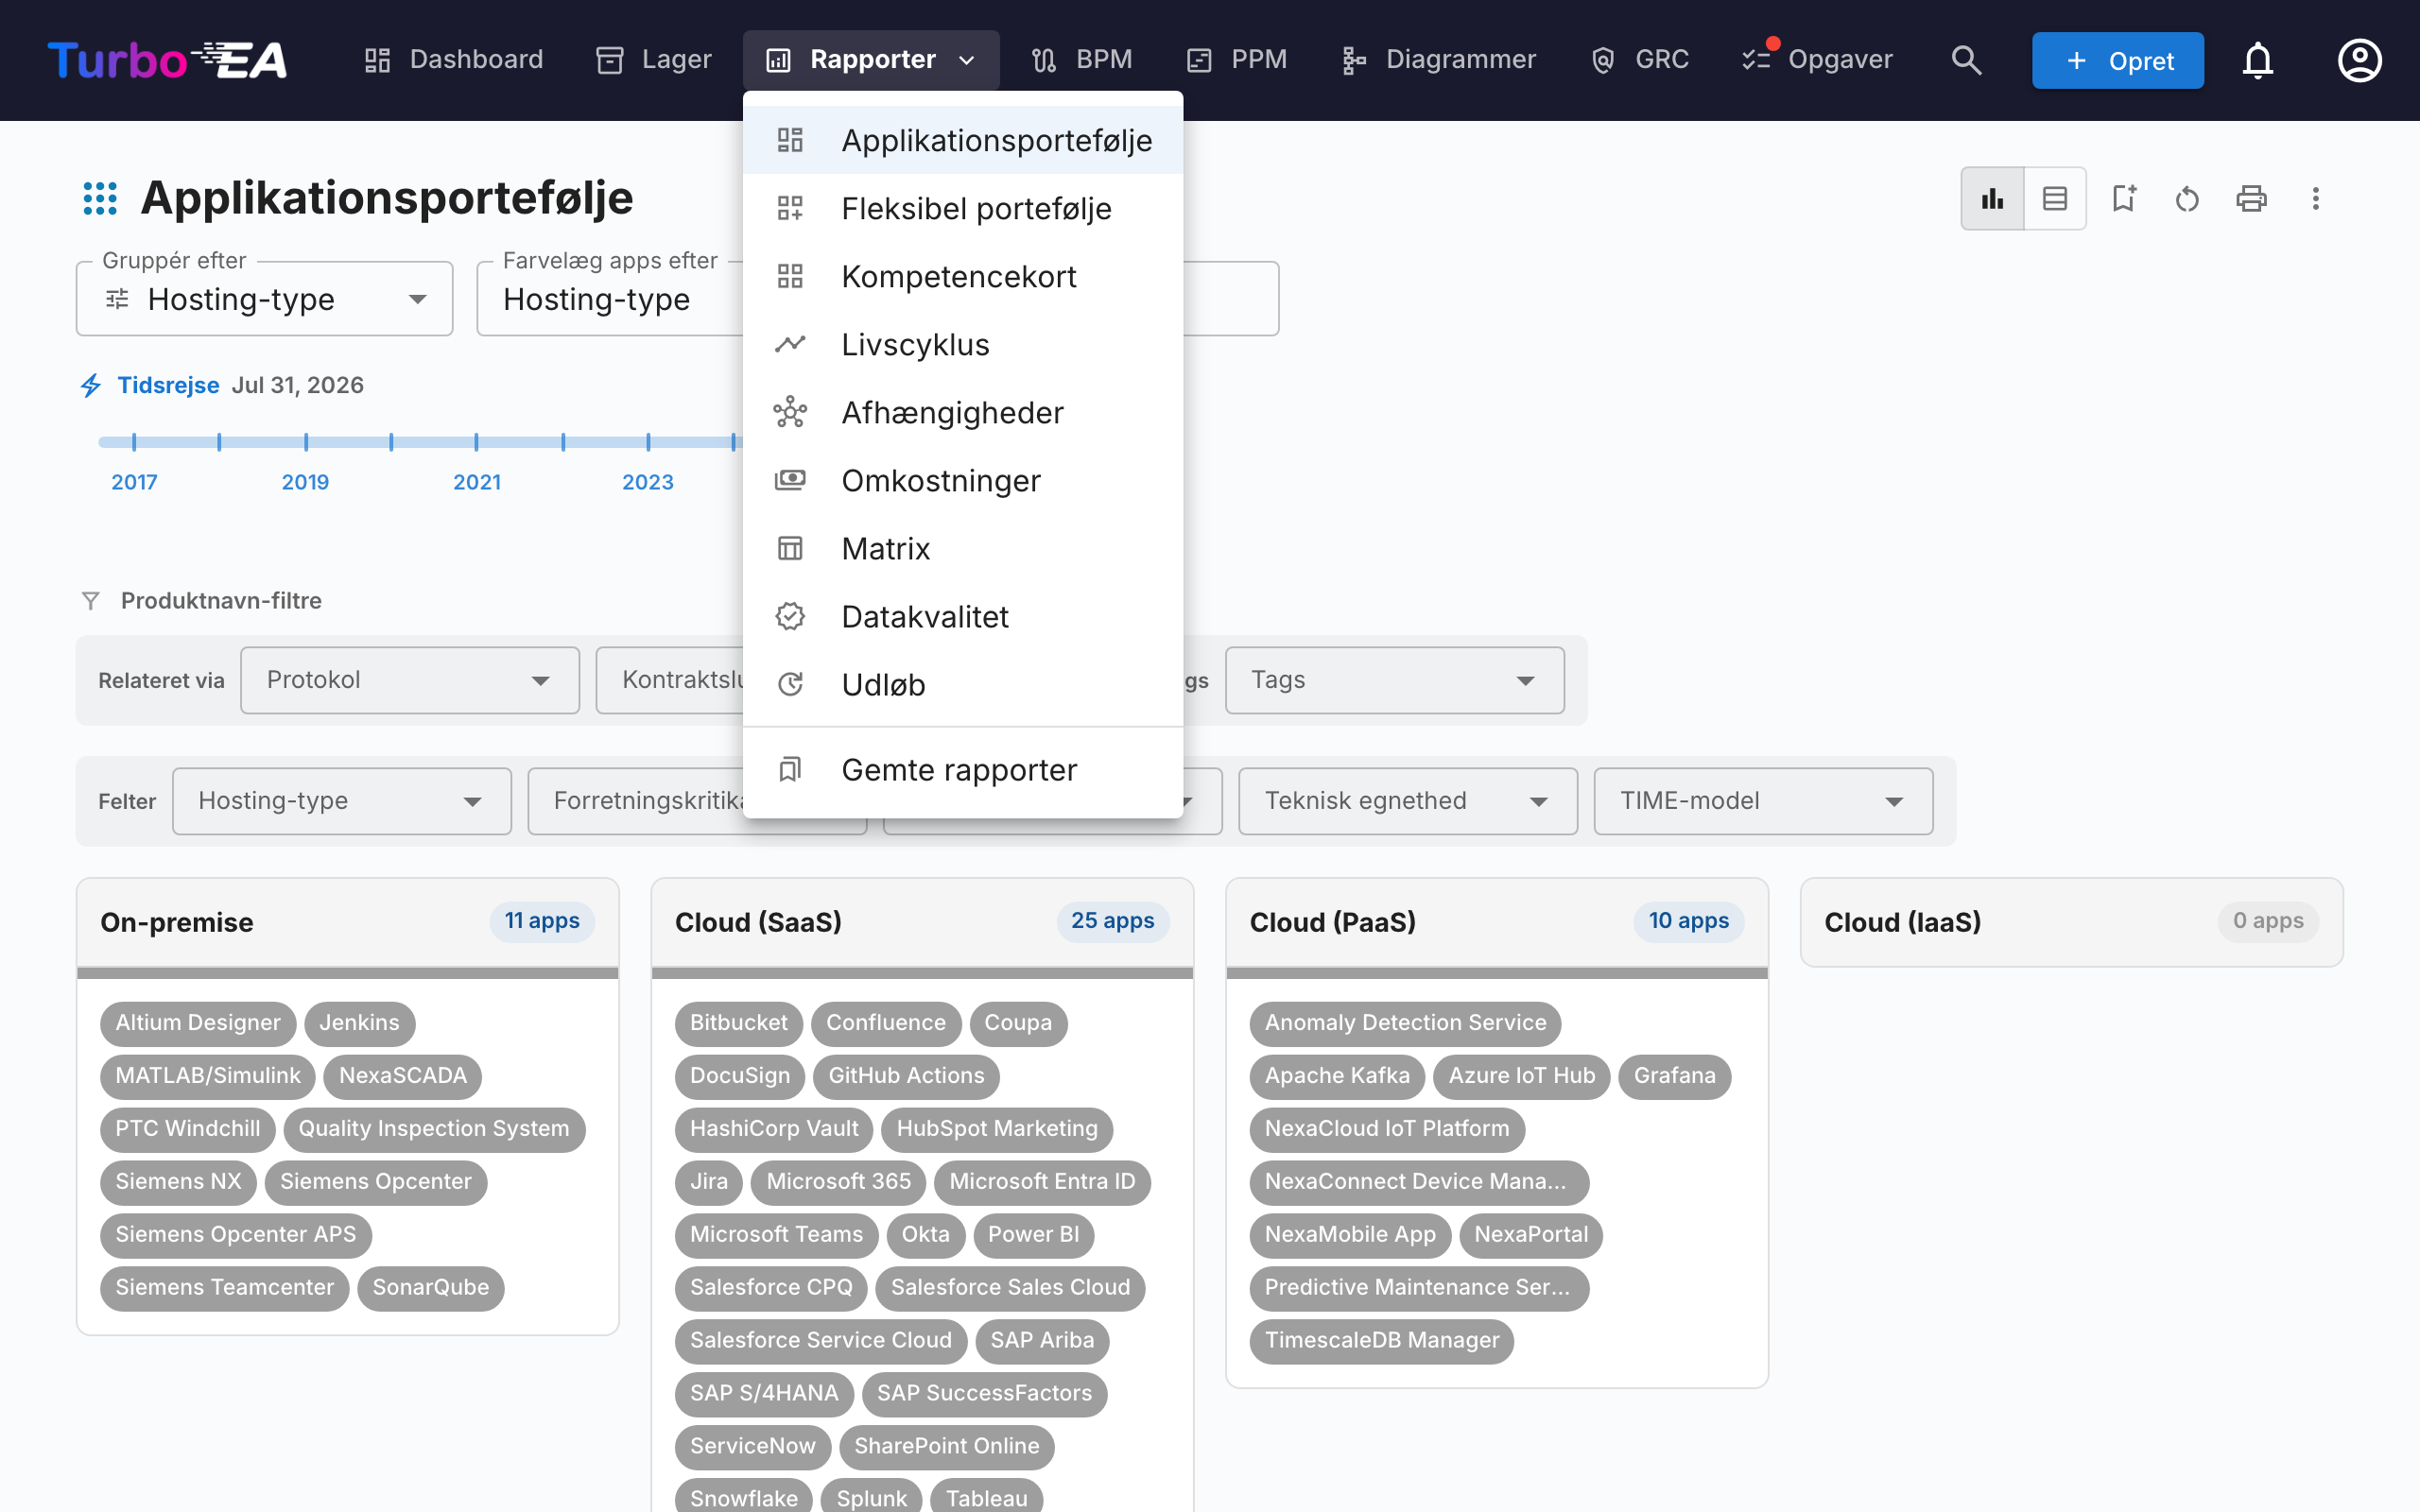Open the Kompetencekort report
This screenshot has width=2420, height=1512.
click(963, 277)
